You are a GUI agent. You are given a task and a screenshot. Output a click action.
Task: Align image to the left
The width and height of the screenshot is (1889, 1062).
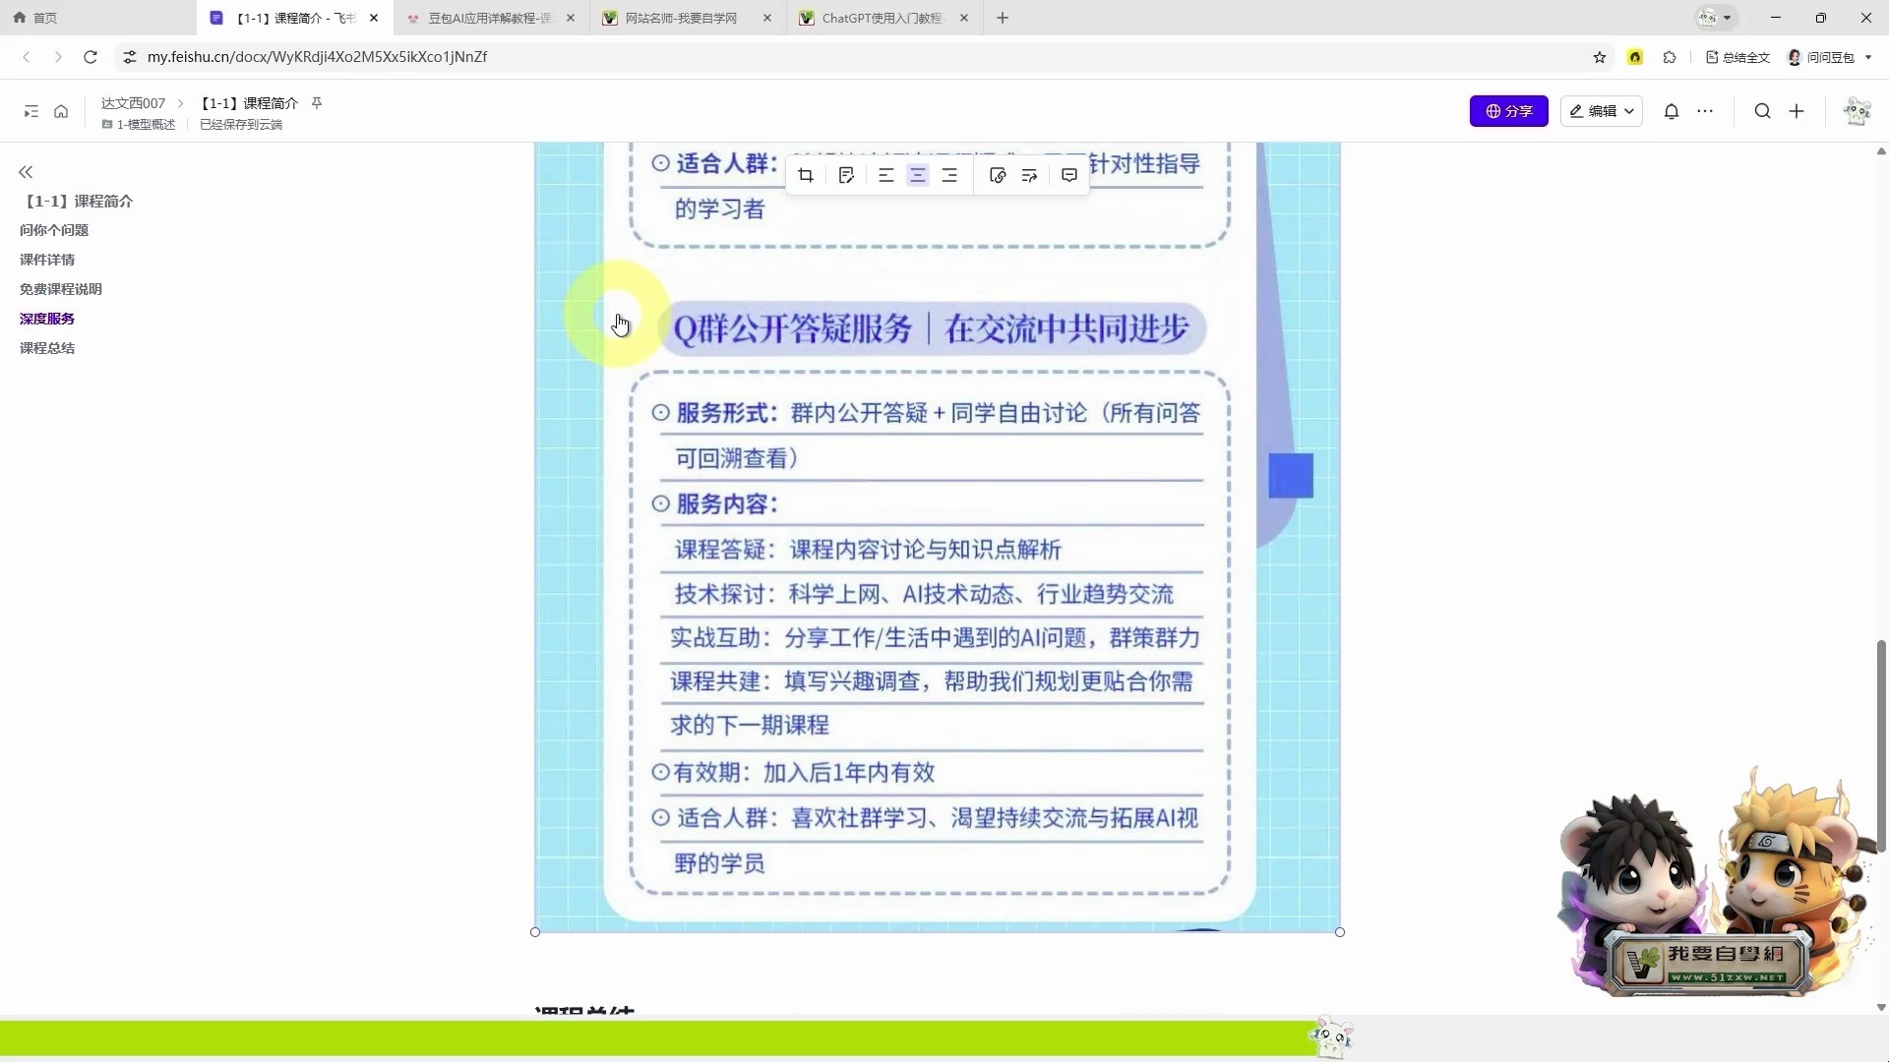point(885,175)
